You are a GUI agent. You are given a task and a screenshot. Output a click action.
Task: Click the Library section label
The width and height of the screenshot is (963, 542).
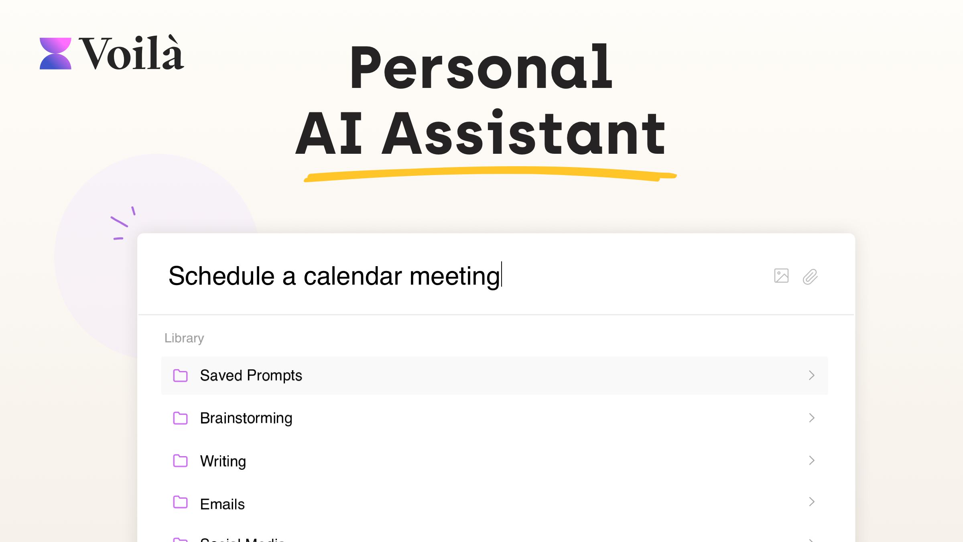point(184,338)
